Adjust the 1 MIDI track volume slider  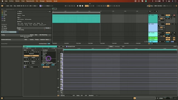[x=168, y=17]
